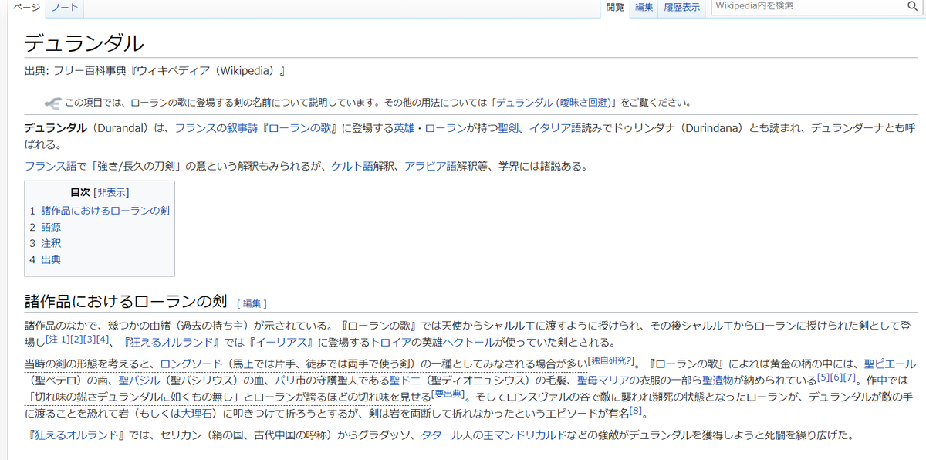
Task: Open the ヘクトール link
Action: (x=468, y=343)
